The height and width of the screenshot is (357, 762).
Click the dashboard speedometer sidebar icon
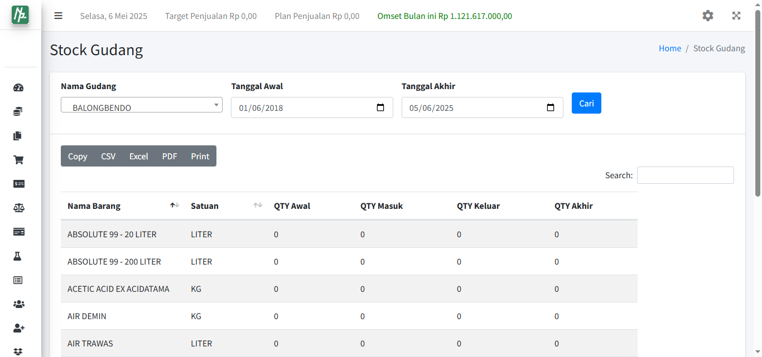pos(18,87)
